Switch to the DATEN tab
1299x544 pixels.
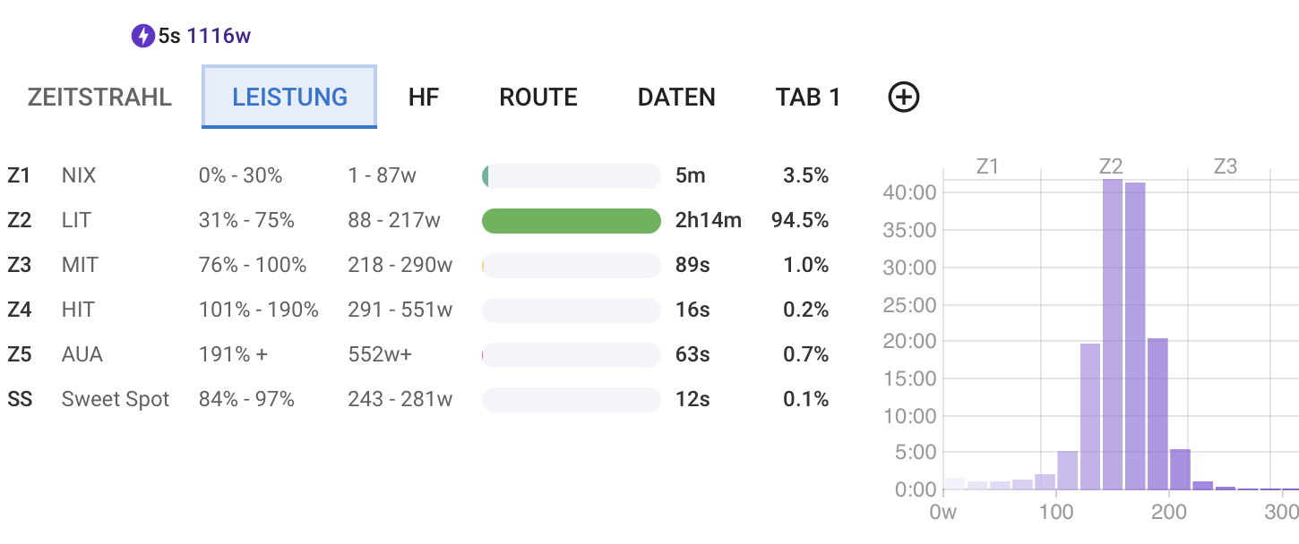pyautogui.click(x=676, y=97)
